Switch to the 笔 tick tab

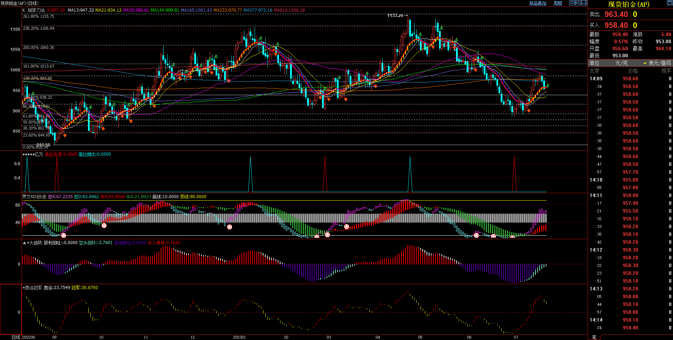tap(594, 337)
